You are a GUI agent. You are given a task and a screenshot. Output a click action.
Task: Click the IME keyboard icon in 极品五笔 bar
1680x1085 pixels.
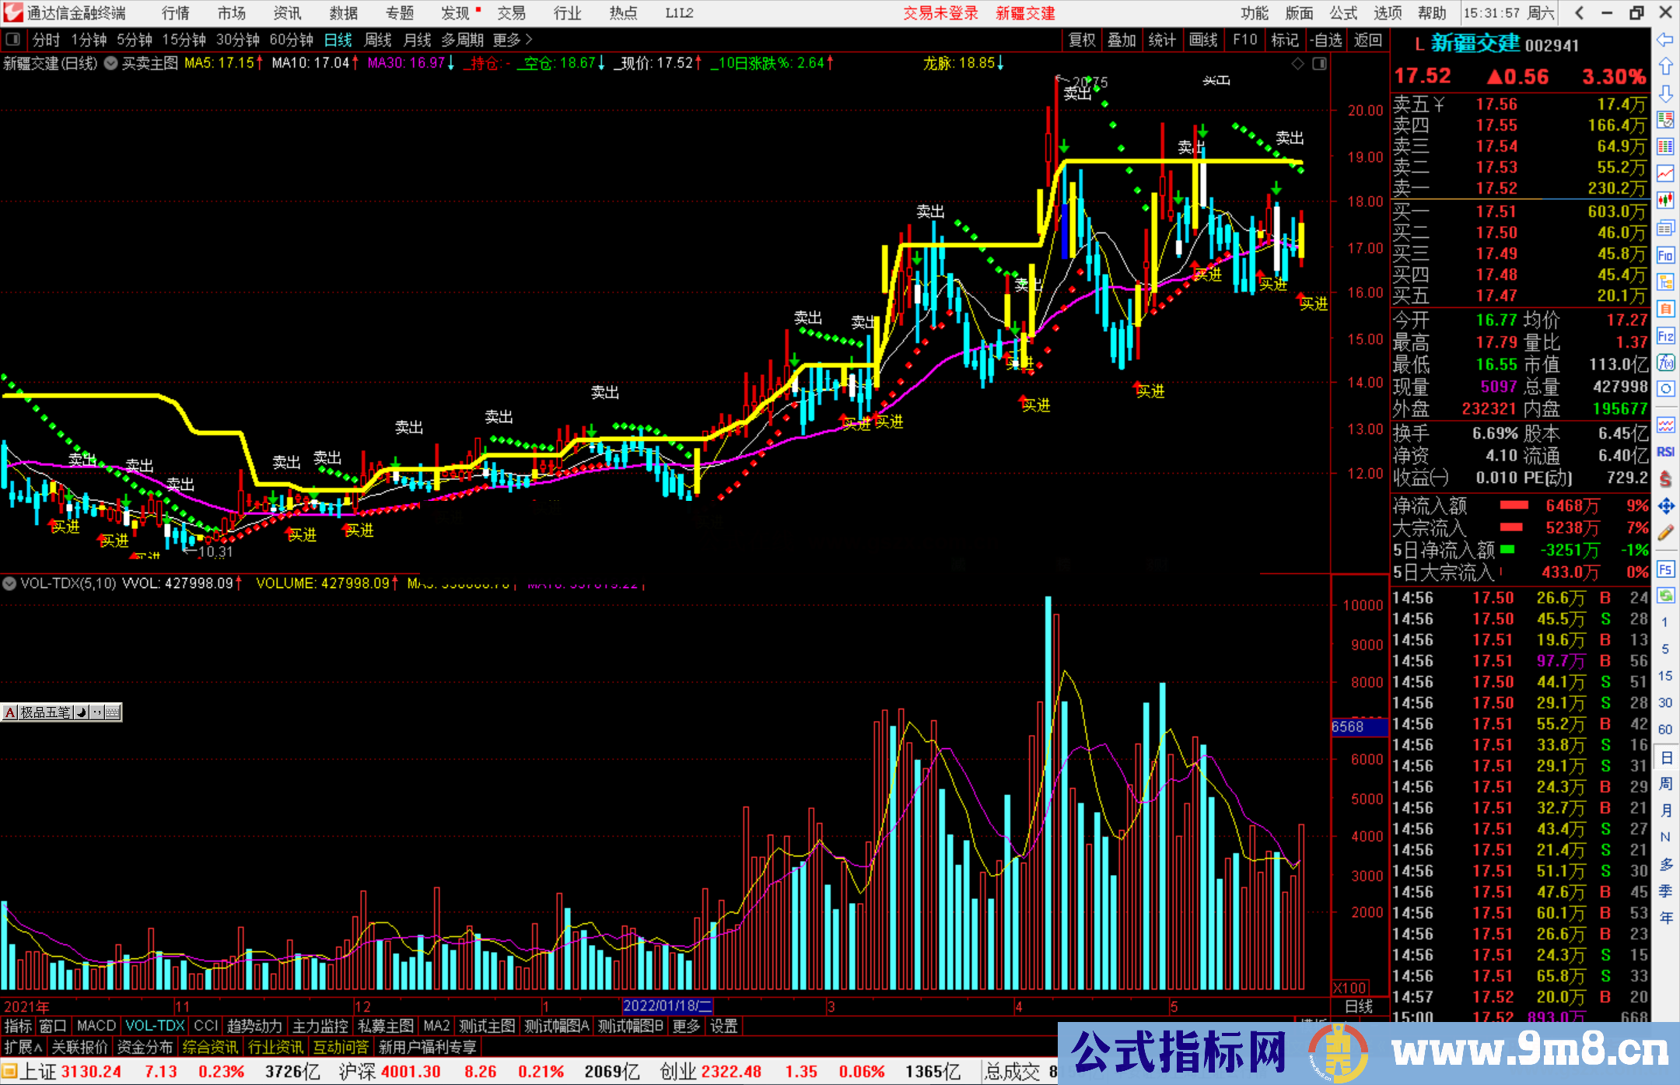coord(112,712)
